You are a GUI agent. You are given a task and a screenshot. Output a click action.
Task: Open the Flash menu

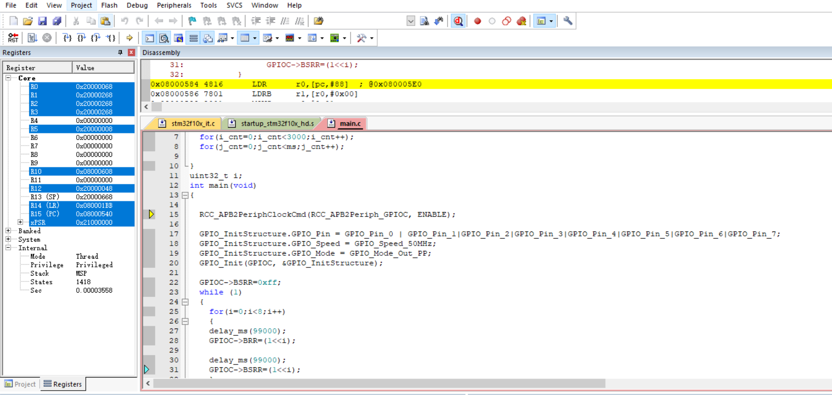click(109, 5)
